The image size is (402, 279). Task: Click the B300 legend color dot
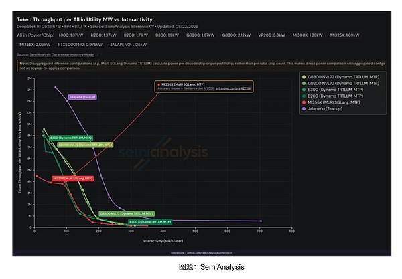304,90
